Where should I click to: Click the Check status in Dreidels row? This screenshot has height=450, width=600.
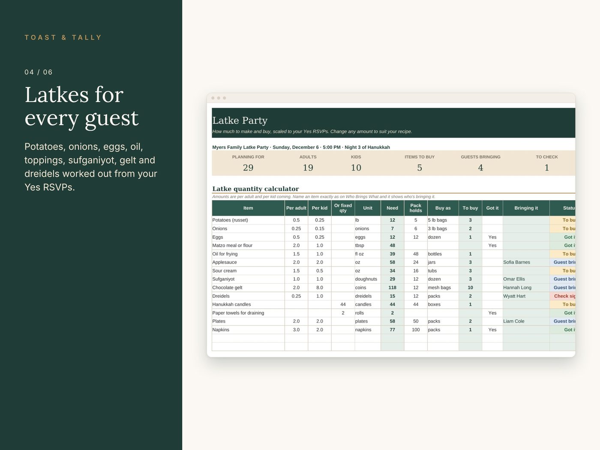pos(563,296)
